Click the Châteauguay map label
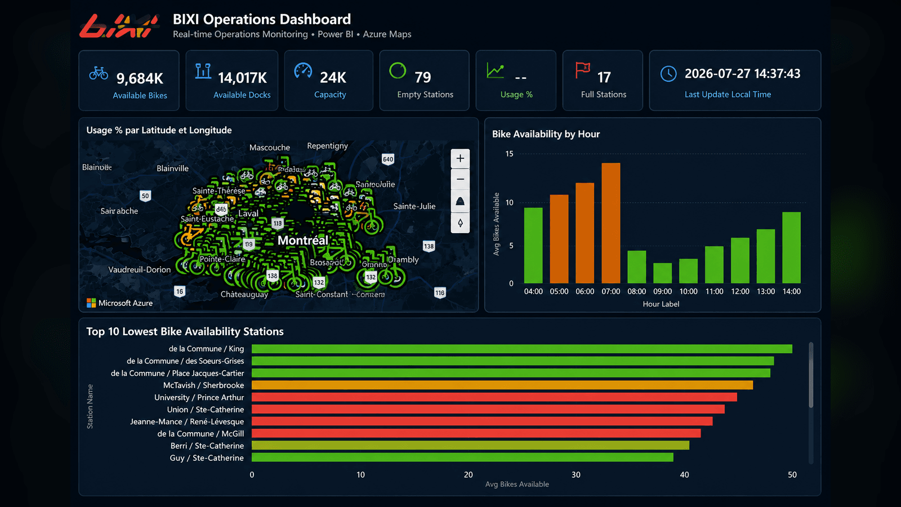 point(244,295)
